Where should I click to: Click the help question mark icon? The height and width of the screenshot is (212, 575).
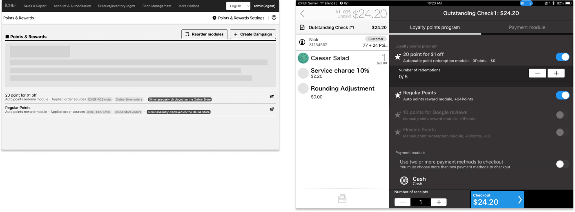(274, 18)
